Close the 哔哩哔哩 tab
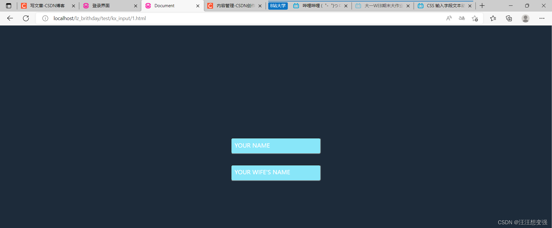 point(346,6)
